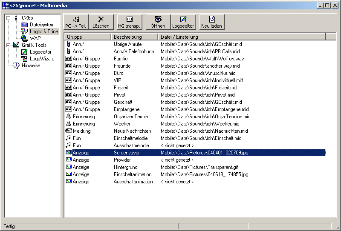Click display icon of the Provider row
Viewport: 341px width, 231px height.
pos(69,160)
